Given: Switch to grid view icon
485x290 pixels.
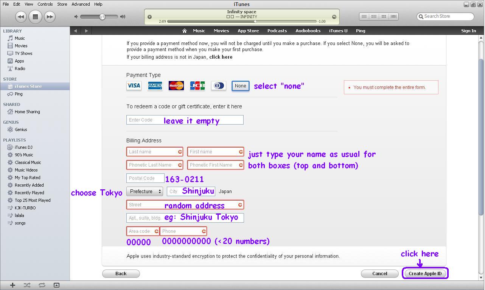Looking at the screenshot, I should pos(384,16).
